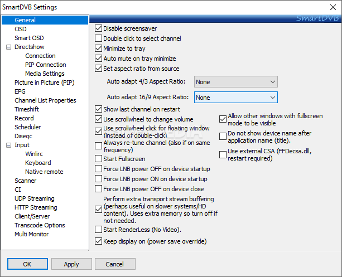Enable Force LNB power ON on device startup
The height and width of the screenshot is (277, 342).
coord(98,179)
